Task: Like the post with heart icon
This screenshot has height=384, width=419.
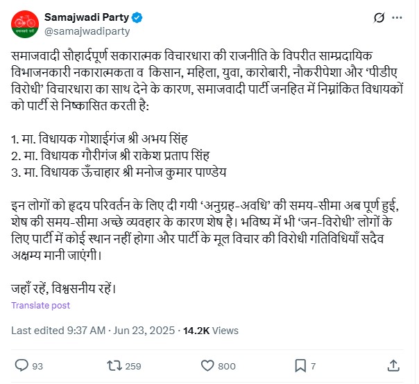Action: point(207,365)
